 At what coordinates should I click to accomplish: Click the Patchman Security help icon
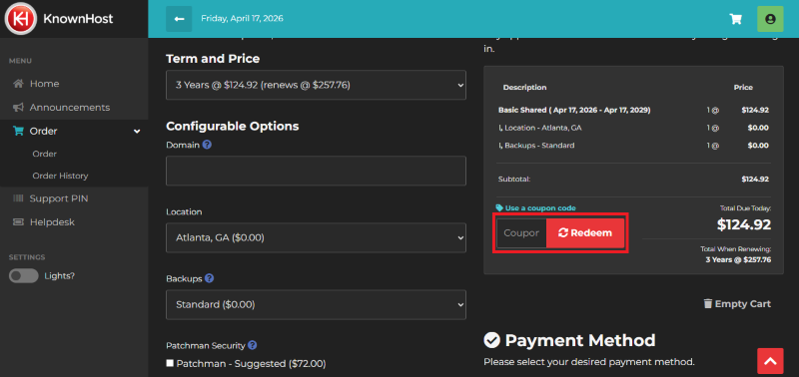(253, 345)
